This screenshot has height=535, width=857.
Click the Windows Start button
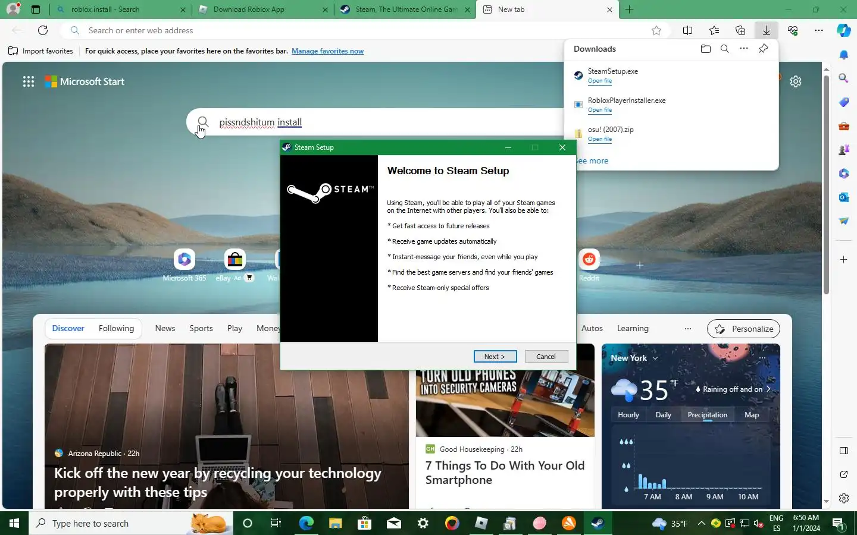coord(14,524)
